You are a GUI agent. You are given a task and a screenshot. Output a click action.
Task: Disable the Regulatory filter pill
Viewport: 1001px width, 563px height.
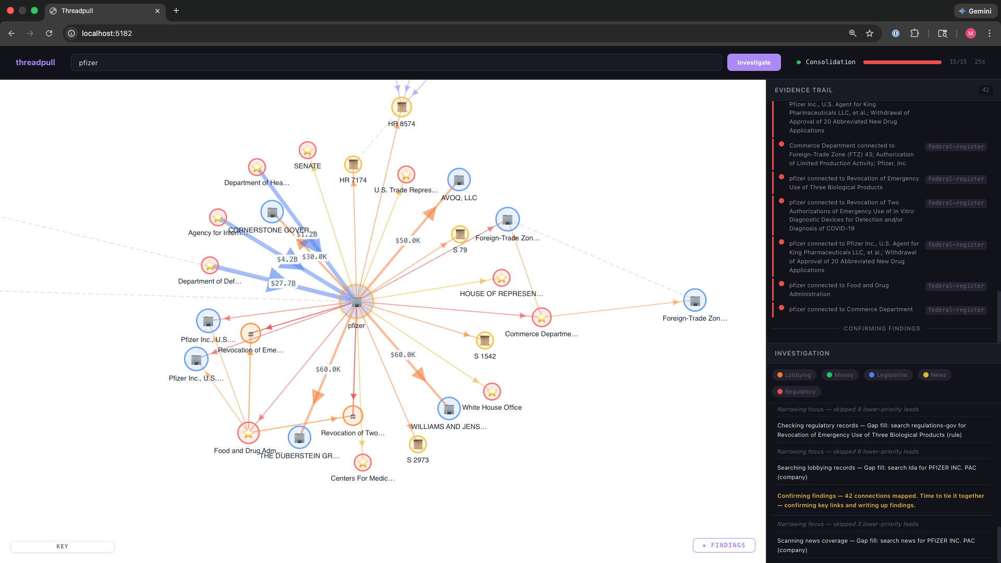point(796,391)
